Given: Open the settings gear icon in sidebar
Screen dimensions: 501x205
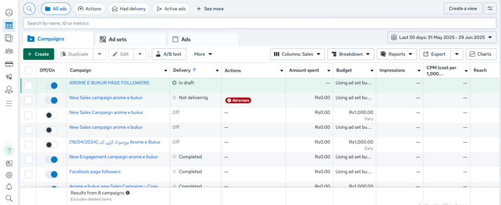Looking at the screenshot, I should pyautogui.click(x=9, y=175).
